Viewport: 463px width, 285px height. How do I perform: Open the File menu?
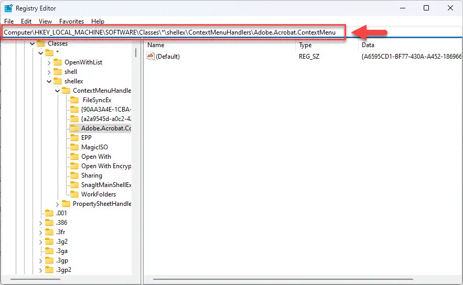tap(9, 21)
